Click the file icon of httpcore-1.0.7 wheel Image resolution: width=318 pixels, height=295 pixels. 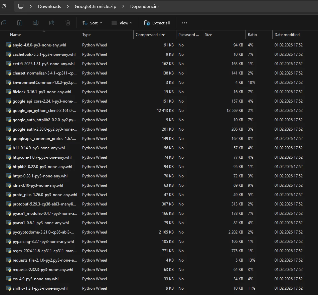click(9, 157)
